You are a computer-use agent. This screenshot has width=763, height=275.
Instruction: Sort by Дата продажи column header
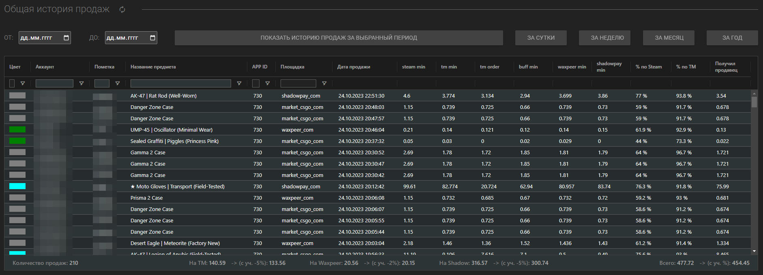(354, 67)
